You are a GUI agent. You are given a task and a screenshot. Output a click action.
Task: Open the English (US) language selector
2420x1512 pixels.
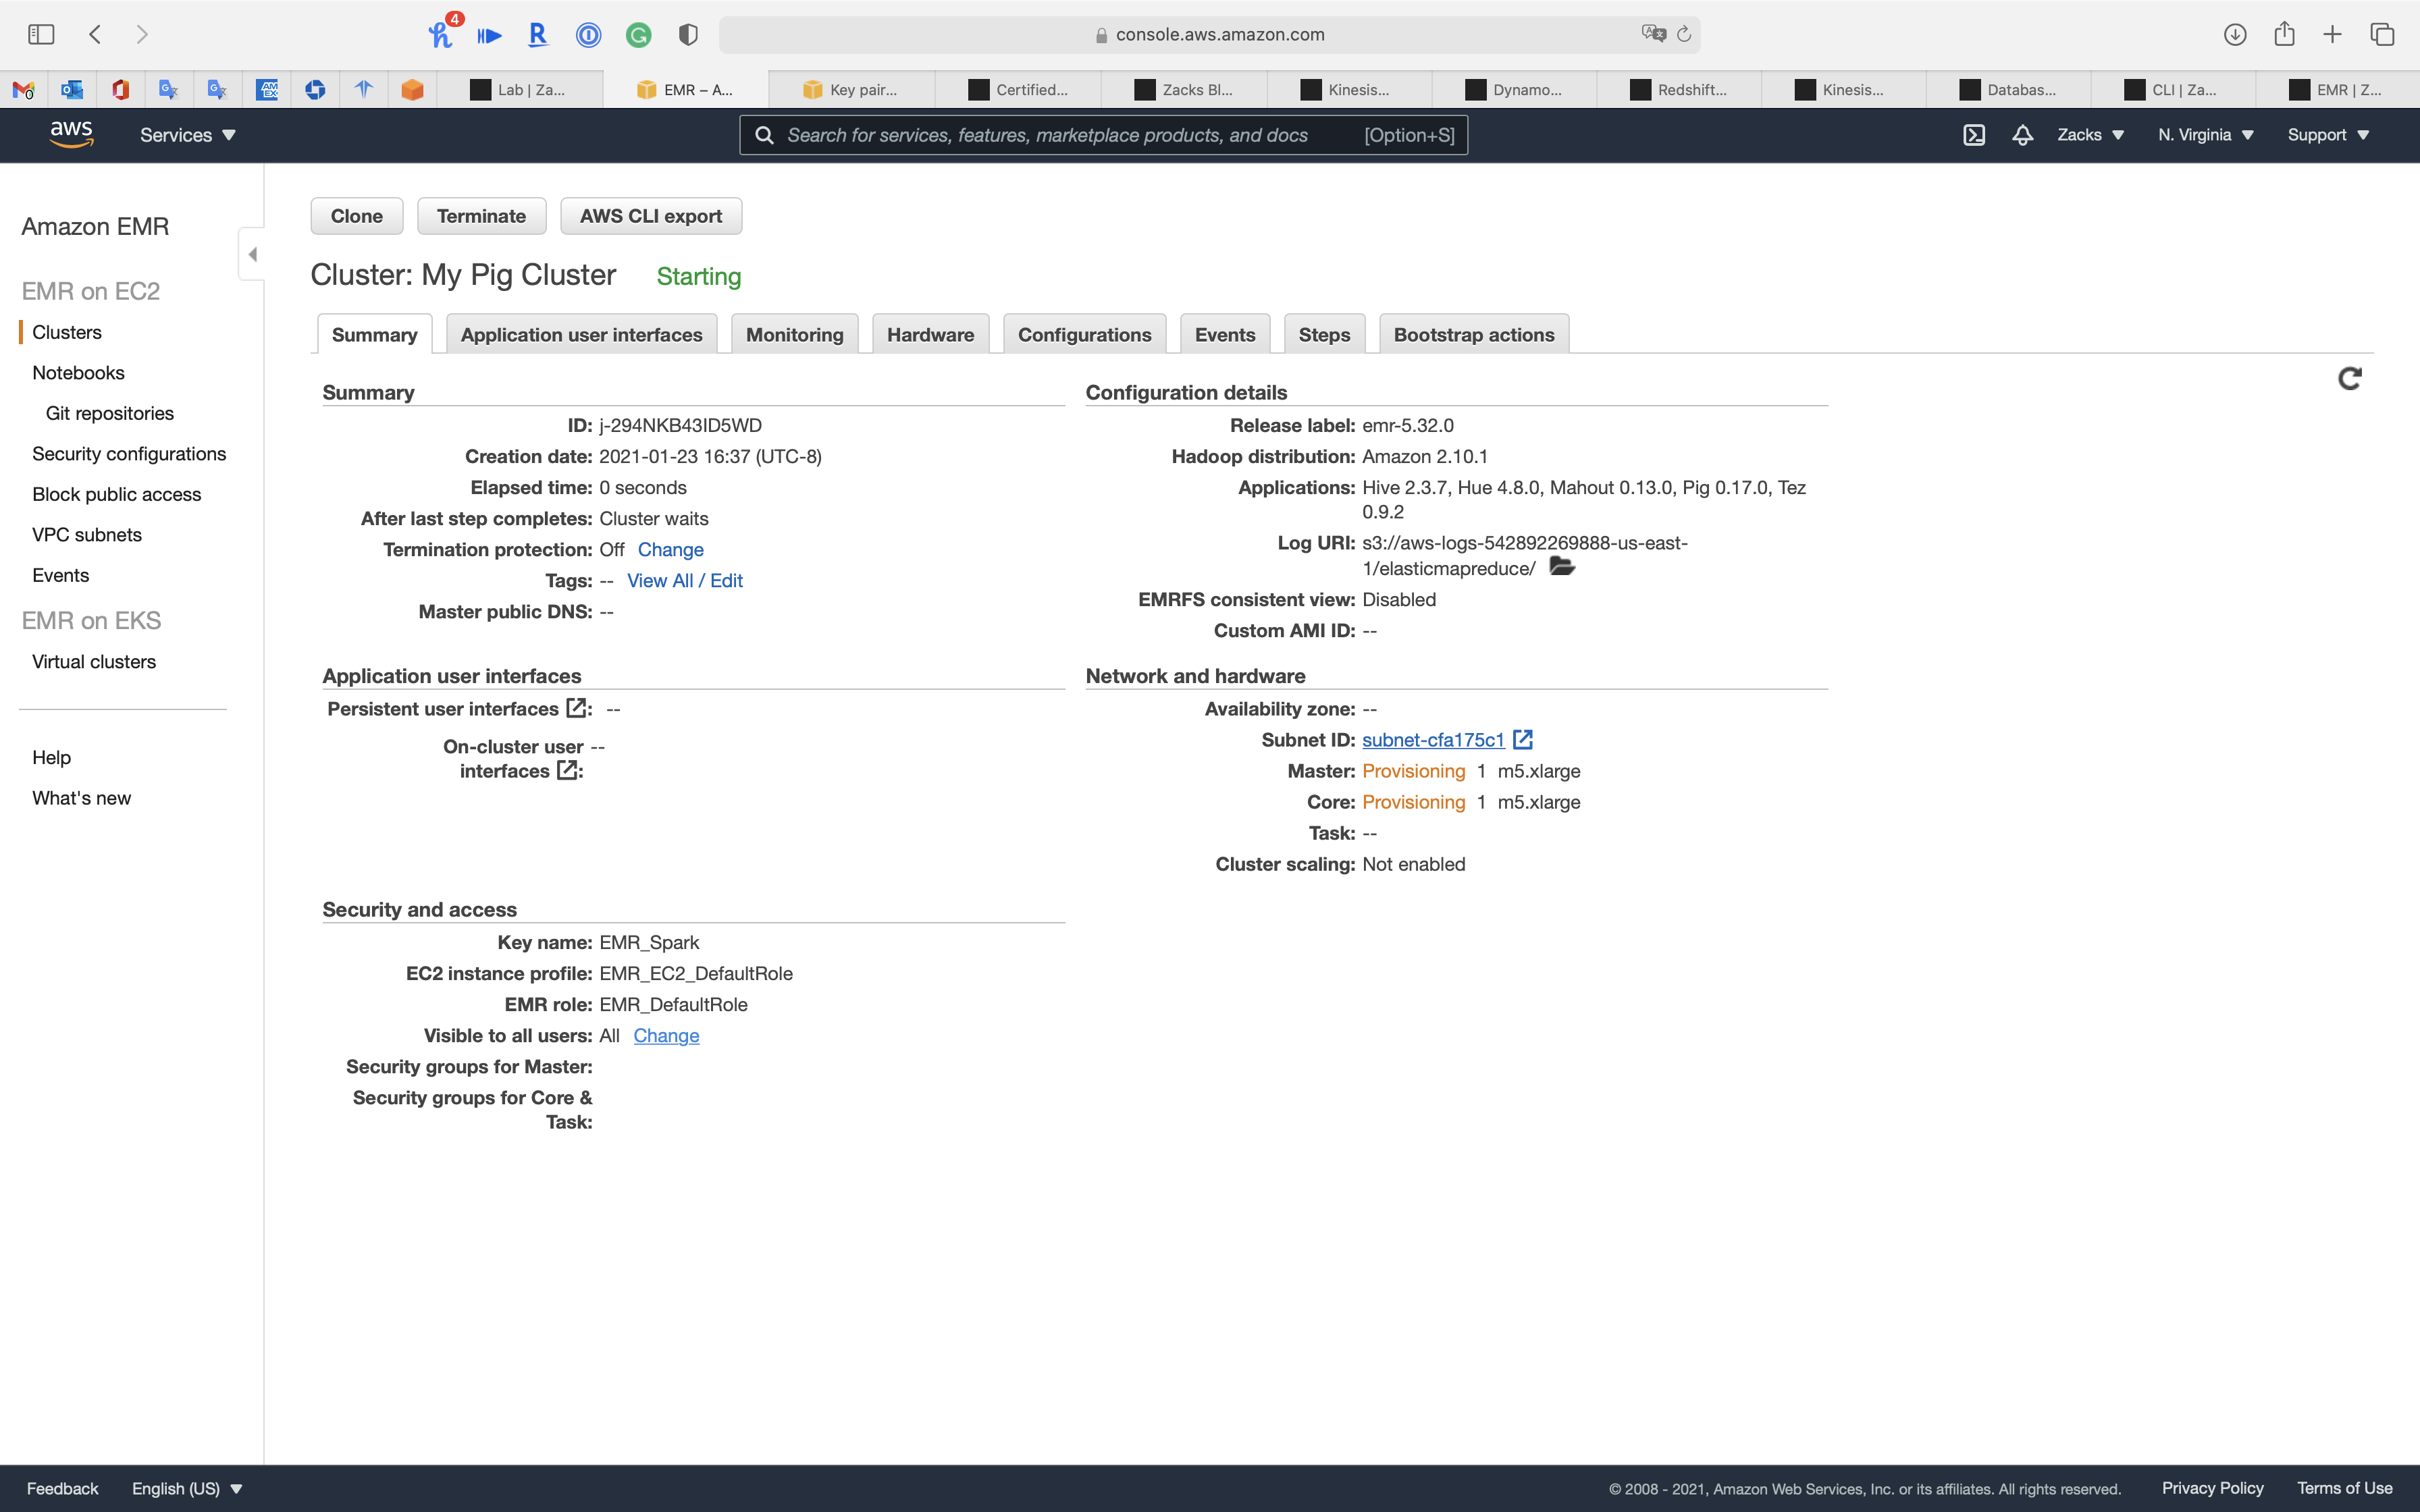[187, 1488]
